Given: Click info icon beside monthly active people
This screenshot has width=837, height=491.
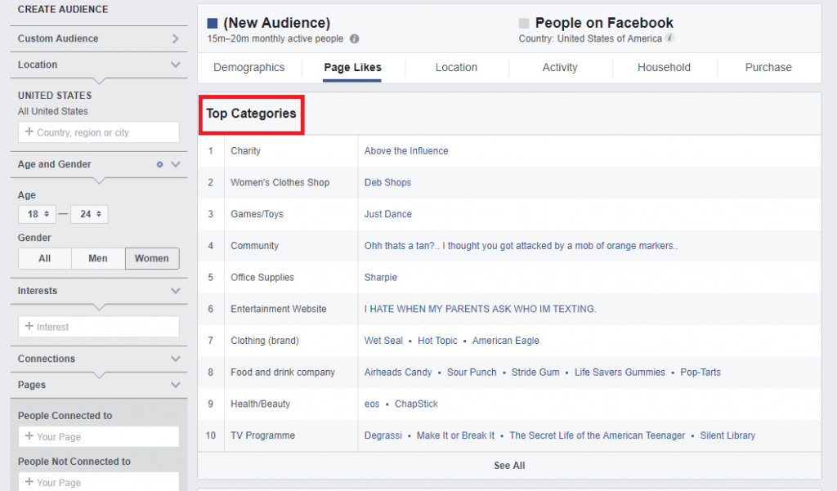Looking at the screenshot, I should tap(354, 38).
